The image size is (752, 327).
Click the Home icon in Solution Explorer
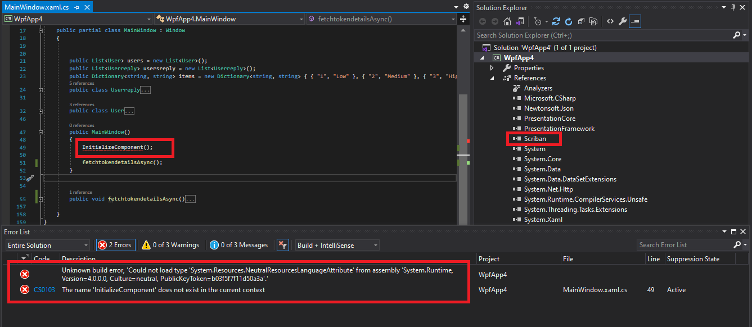point(507,21)
